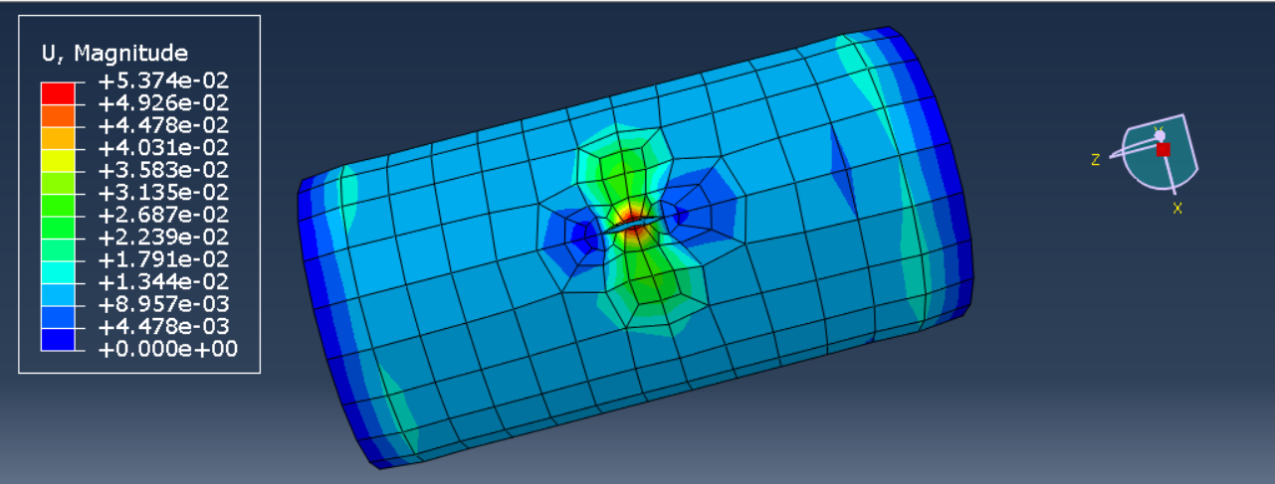
Task: Click the red +5.374e-02 legend color swatch
Action: click(58, 92)
